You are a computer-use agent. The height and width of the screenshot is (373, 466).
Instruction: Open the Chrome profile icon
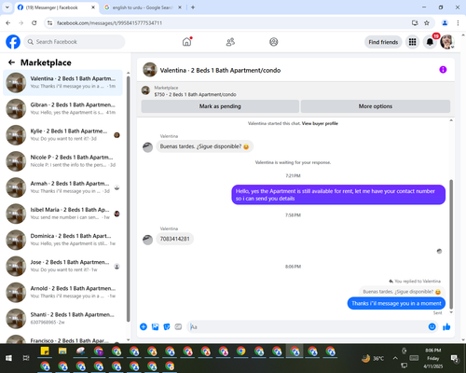[x=445, y=23]
